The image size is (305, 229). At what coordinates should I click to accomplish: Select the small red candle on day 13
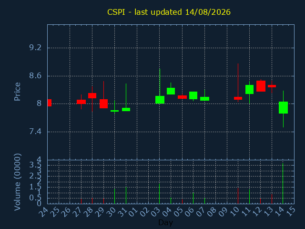point(272,86)
